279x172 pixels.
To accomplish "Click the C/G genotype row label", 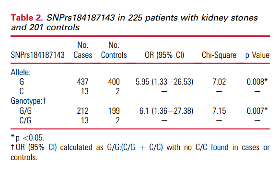I will coord(25,120).
